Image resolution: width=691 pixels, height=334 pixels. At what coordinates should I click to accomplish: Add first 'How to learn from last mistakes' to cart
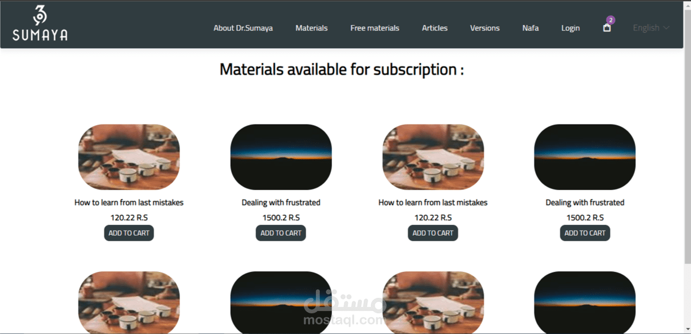[129, 233]
